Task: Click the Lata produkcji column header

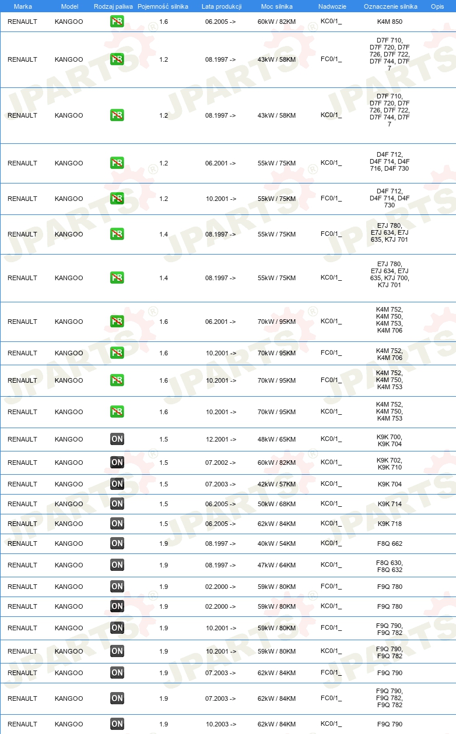Action: coord(222,6)
